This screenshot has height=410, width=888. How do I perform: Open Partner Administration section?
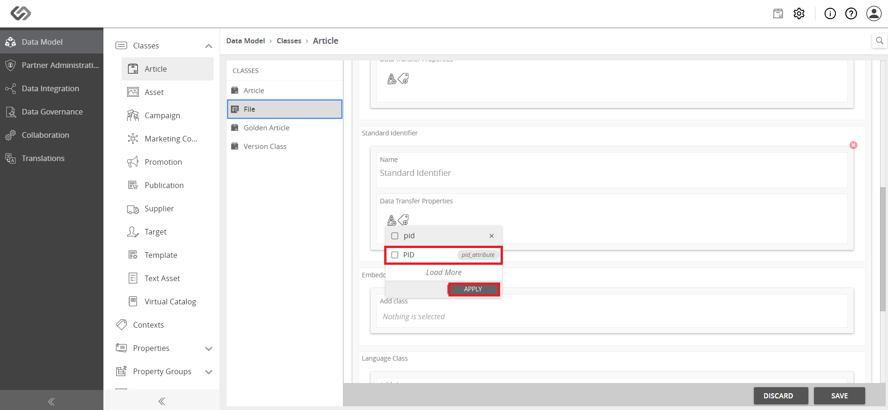(x=52, y=65)
